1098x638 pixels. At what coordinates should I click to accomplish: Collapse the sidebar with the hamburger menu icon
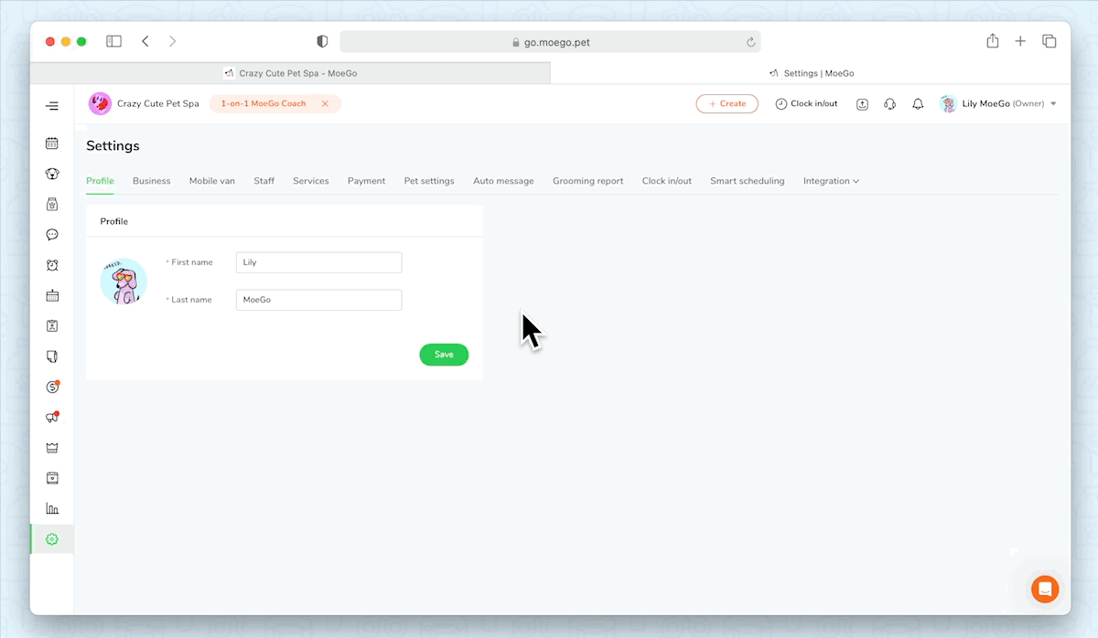point(52,106)
